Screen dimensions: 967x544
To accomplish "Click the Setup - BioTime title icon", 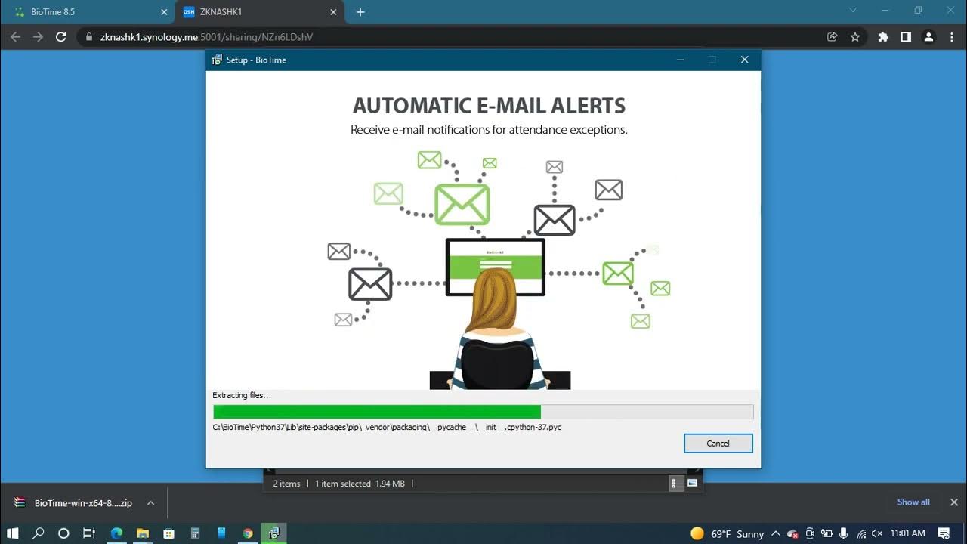I will (217, 60).
